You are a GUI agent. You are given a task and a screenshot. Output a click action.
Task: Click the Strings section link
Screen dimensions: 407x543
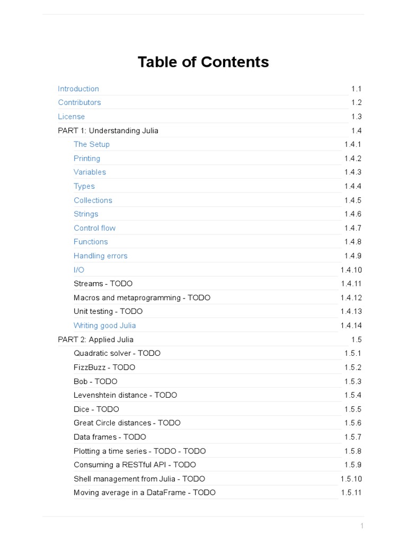pos(86,214)
